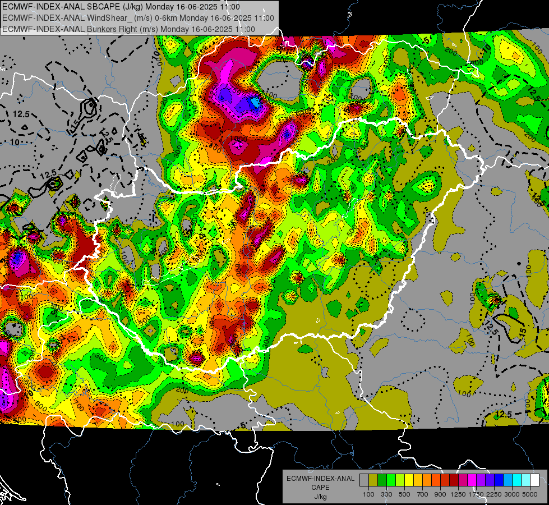This screenshot has width=549, height=505.
Task: Click the legend value 500
Action: point(404,494)
